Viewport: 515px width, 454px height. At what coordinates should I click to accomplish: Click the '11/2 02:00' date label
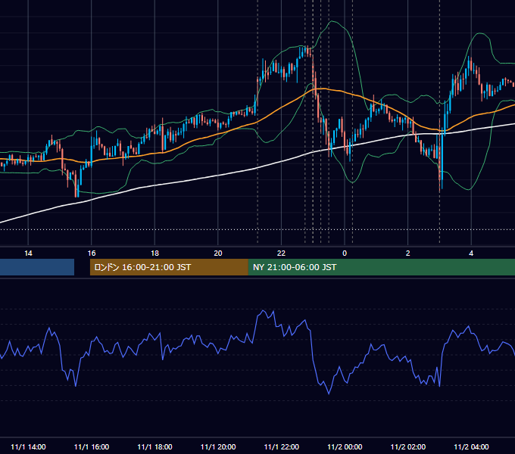pyautogui.click(x=408, y=446)
